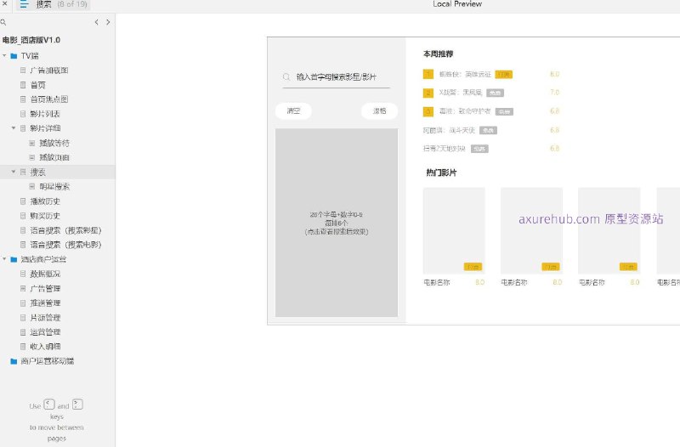Open the 影片详细 page
Screen dimensions: 680x447
coord(45,128)
